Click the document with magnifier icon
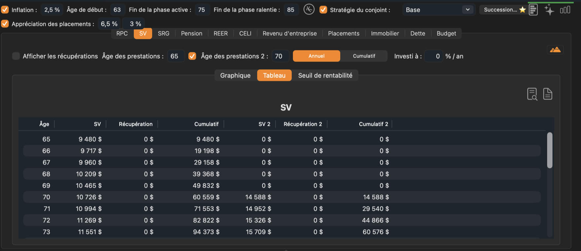Viewport: 581px width, 251px height. point(532,94)
